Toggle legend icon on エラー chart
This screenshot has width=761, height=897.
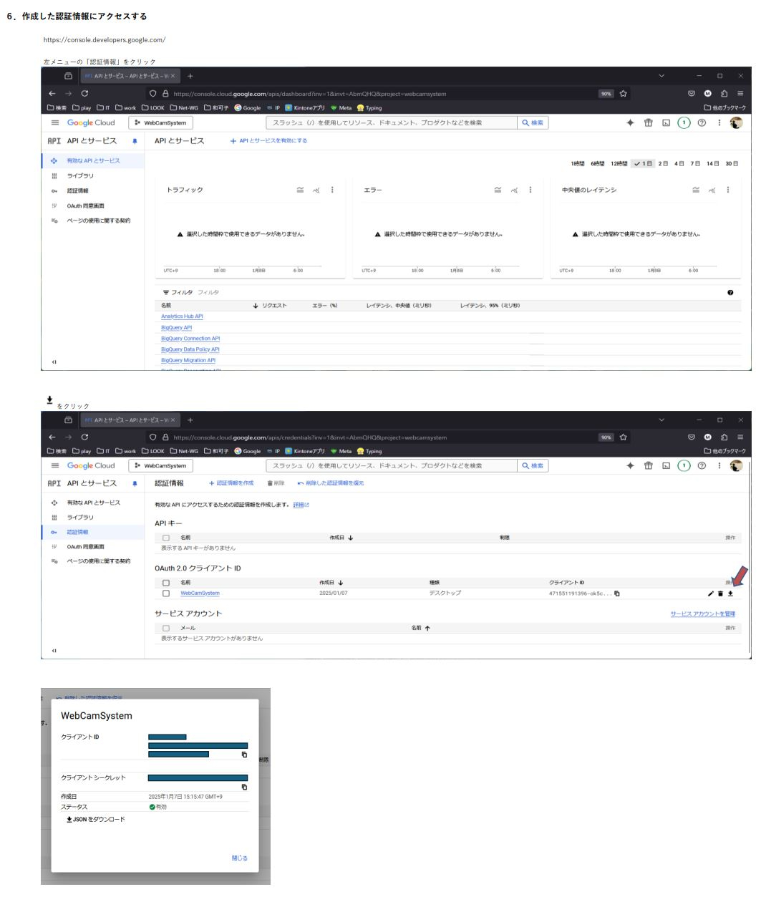498,190
